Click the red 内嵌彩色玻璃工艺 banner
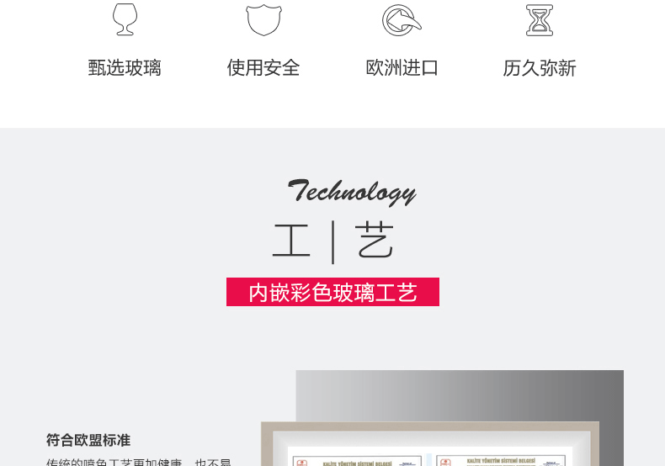This screenshot has height=466, width=665. point(333,292)
